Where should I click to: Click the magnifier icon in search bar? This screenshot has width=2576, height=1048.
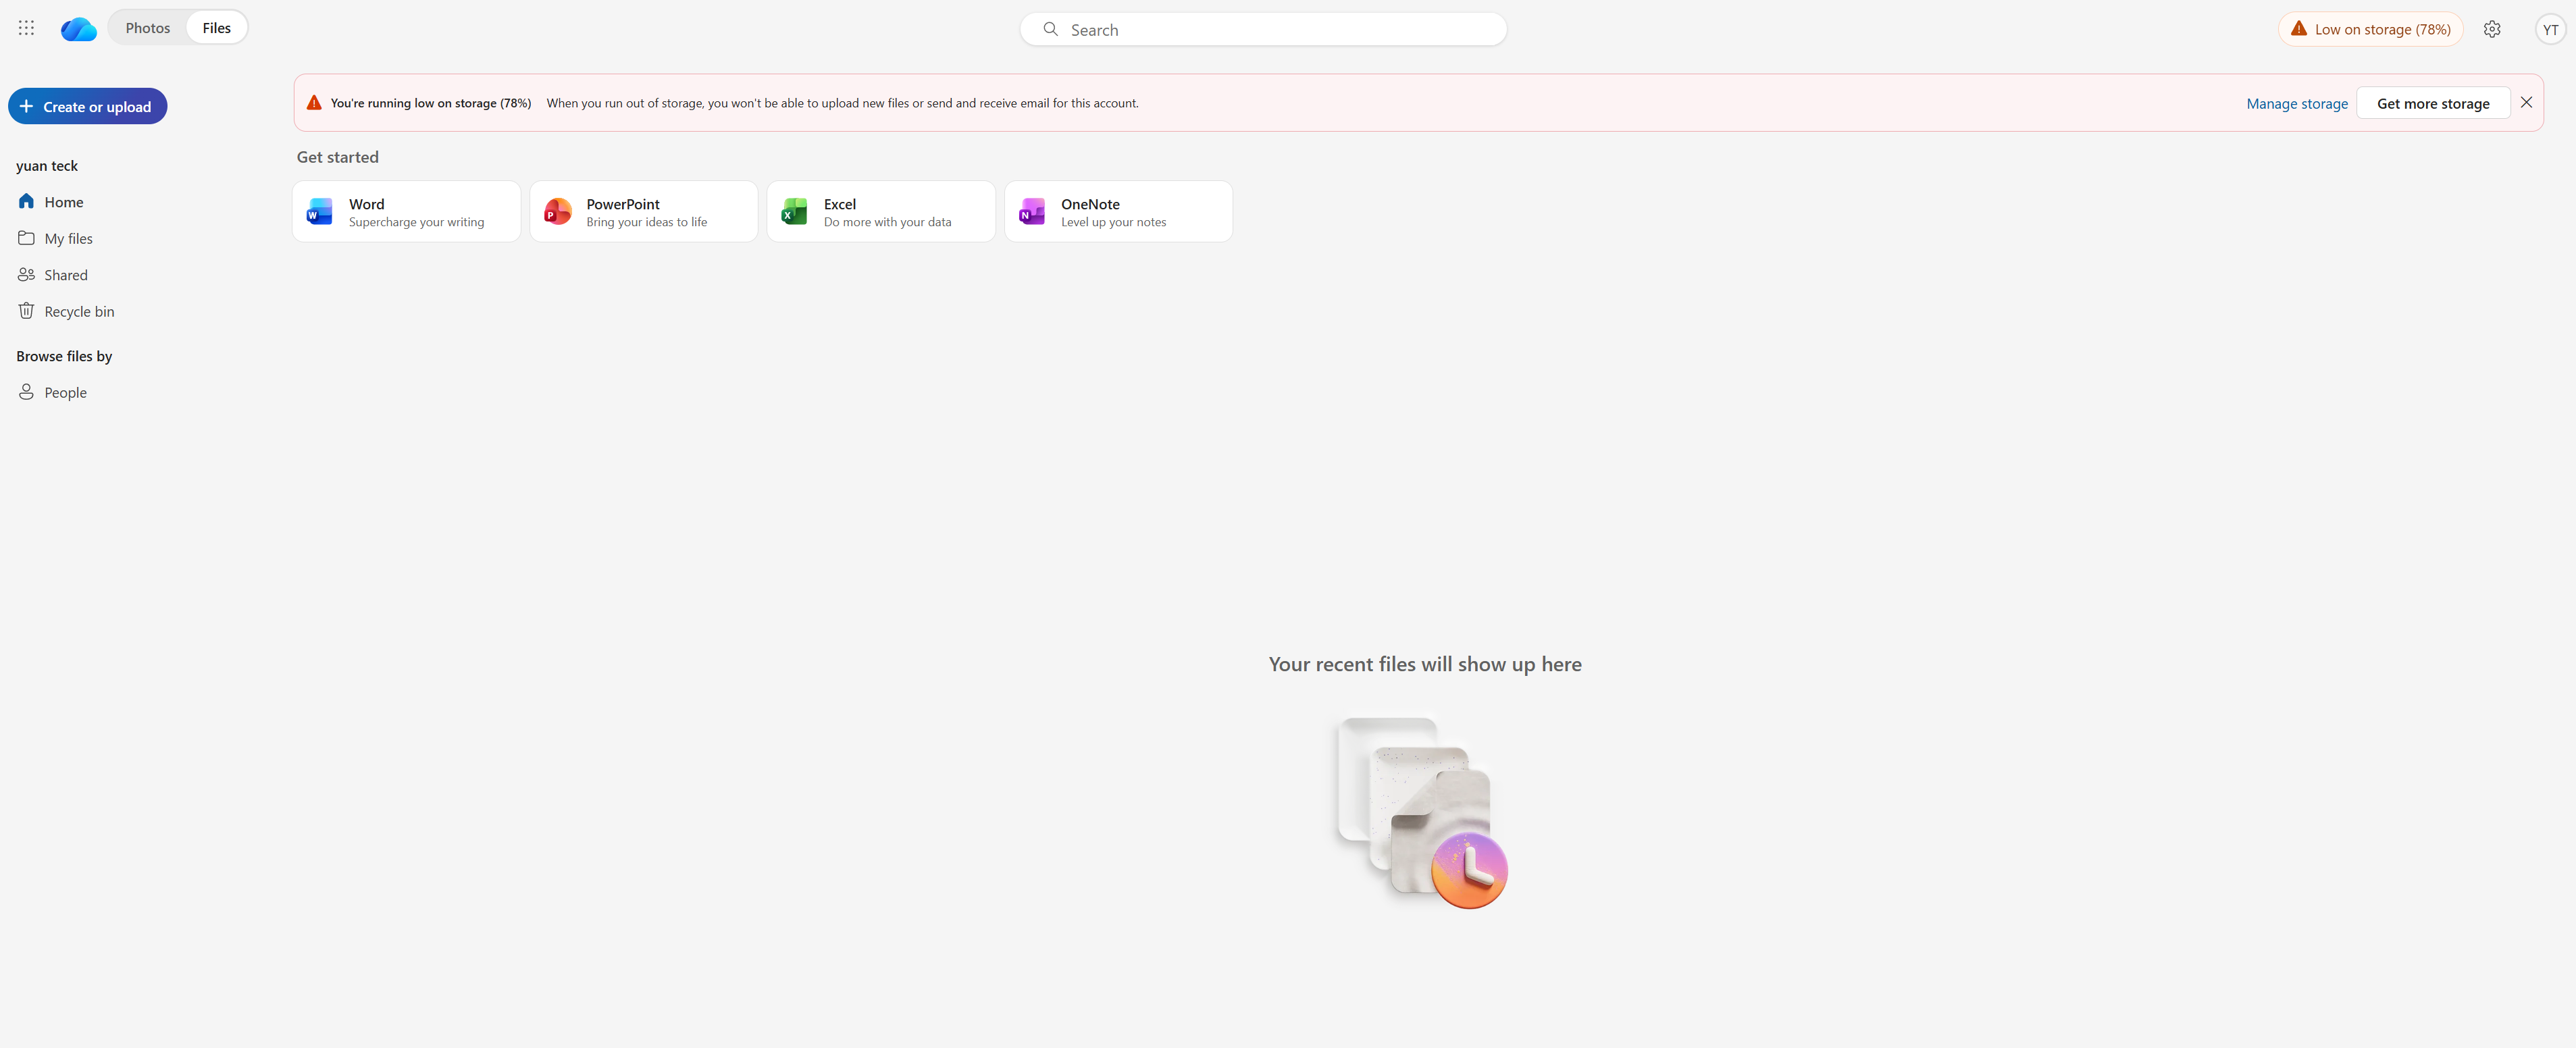pos(1050,30)
